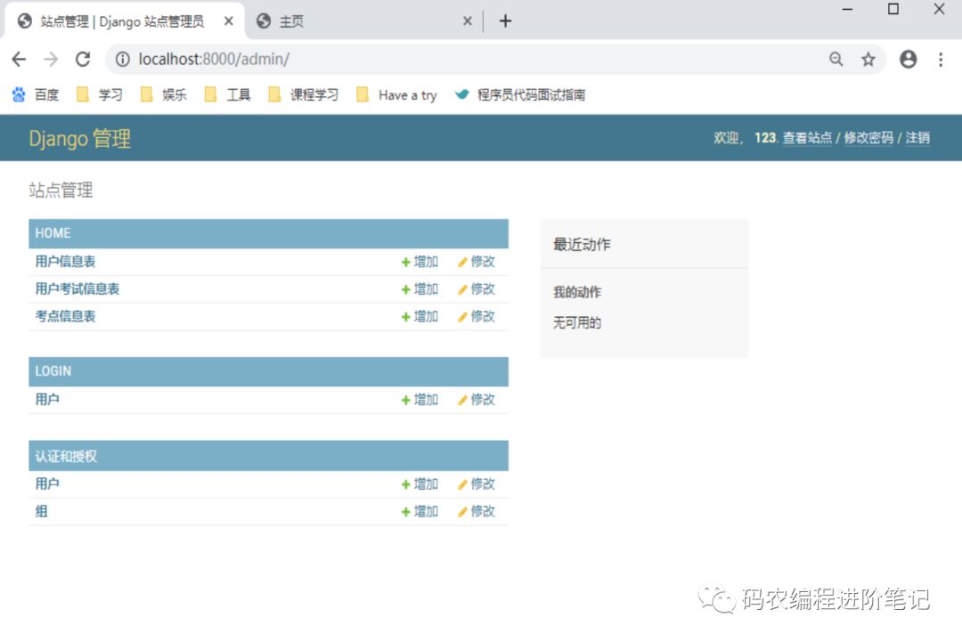Image resolution: width=962 pixels, height=642 pixels.
Task: Close the 主页 tab
Action: (x=467, y=21)
